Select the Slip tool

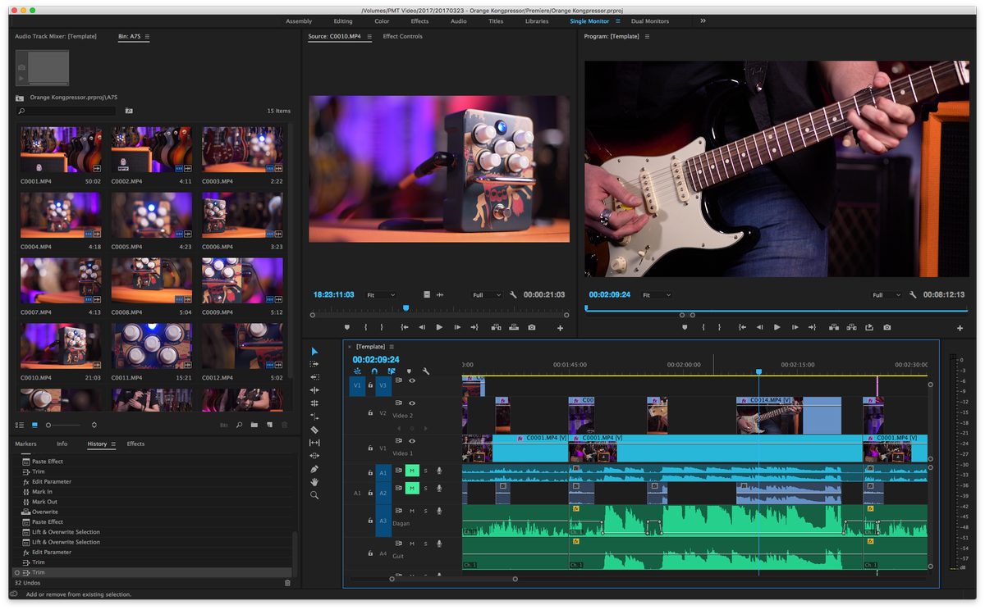[x=314, y=443]
